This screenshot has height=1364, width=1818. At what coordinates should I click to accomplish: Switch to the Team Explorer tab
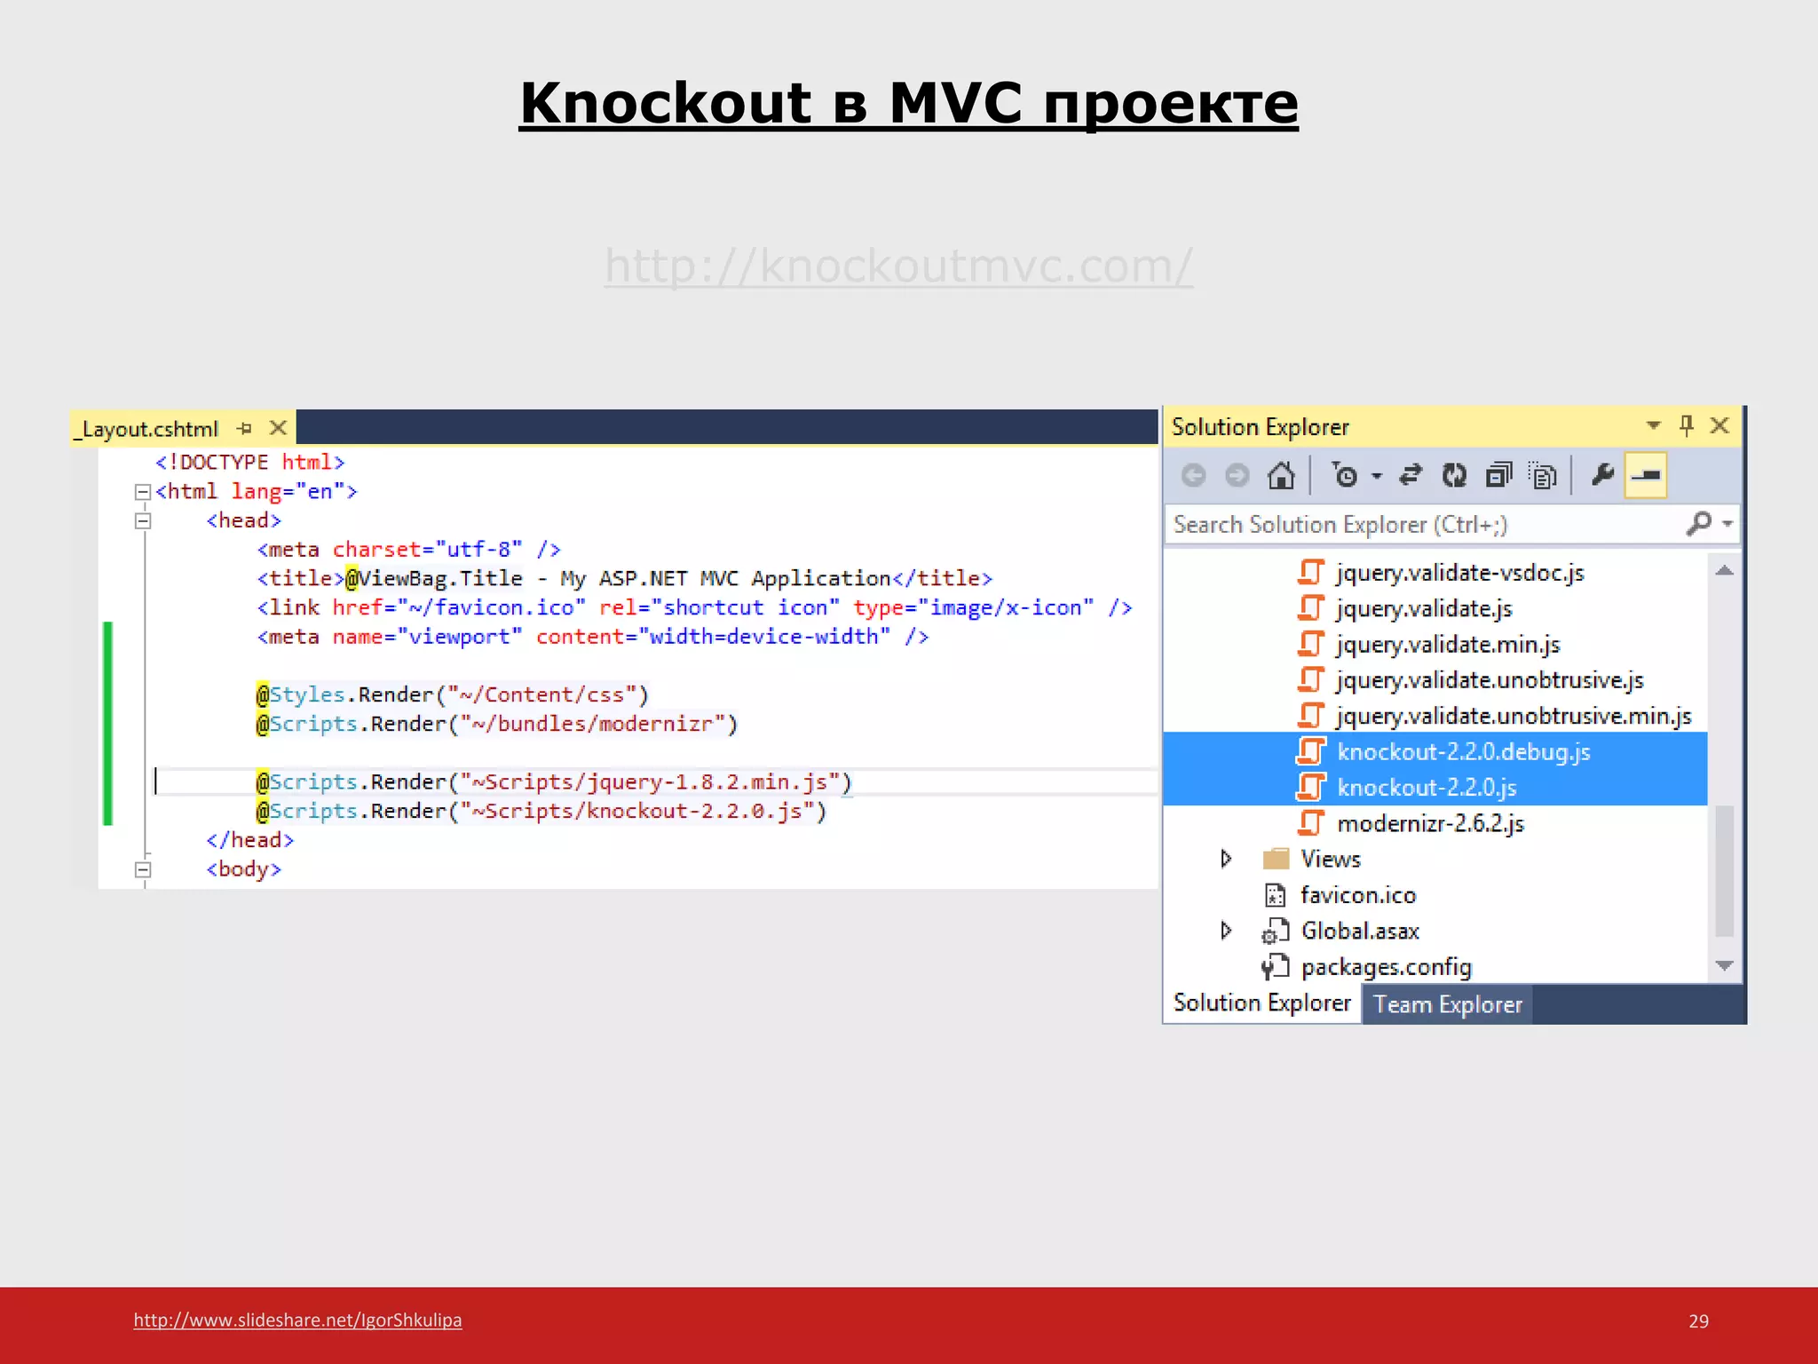click(x=1447, y=1004)
